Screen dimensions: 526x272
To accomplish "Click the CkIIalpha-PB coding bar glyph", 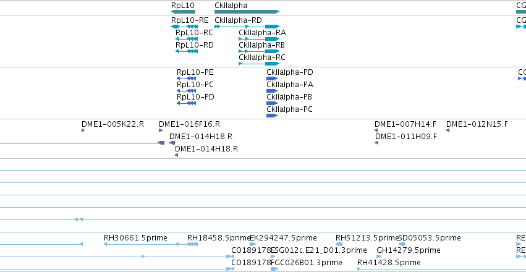I will pyautogui.click(x=272, y=103).
